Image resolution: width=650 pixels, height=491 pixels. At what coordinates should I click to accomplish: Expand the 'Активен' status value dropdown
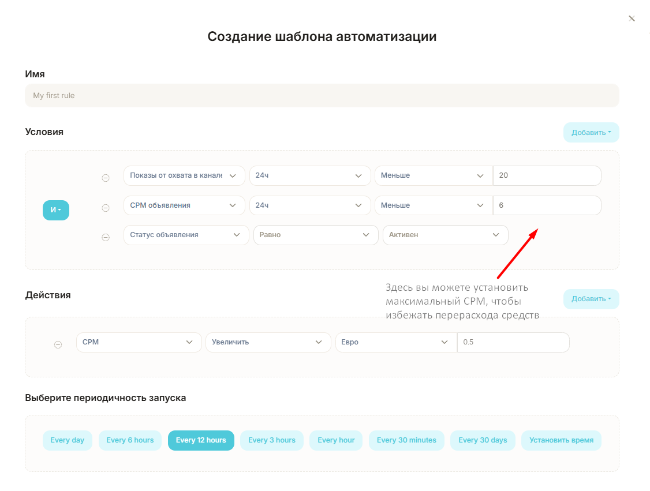pos(445,235)
